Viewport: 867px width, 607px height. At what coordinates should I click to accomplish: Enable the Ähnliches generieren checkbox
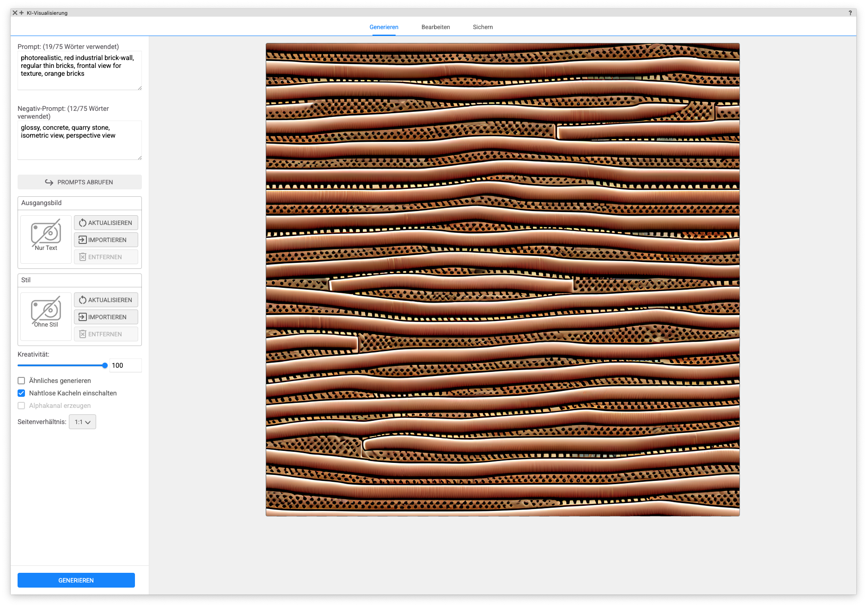(x=21, y=381)
